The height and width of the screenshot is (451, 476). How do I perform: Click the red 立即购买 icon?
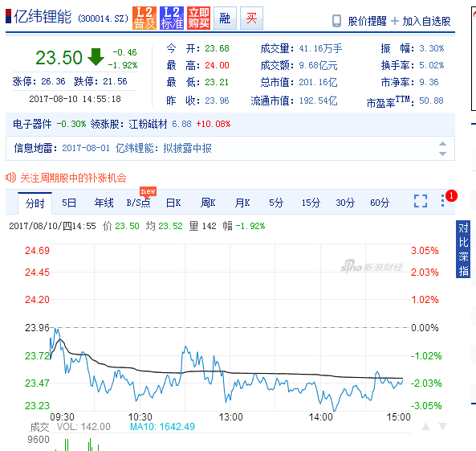click(198, 18)
